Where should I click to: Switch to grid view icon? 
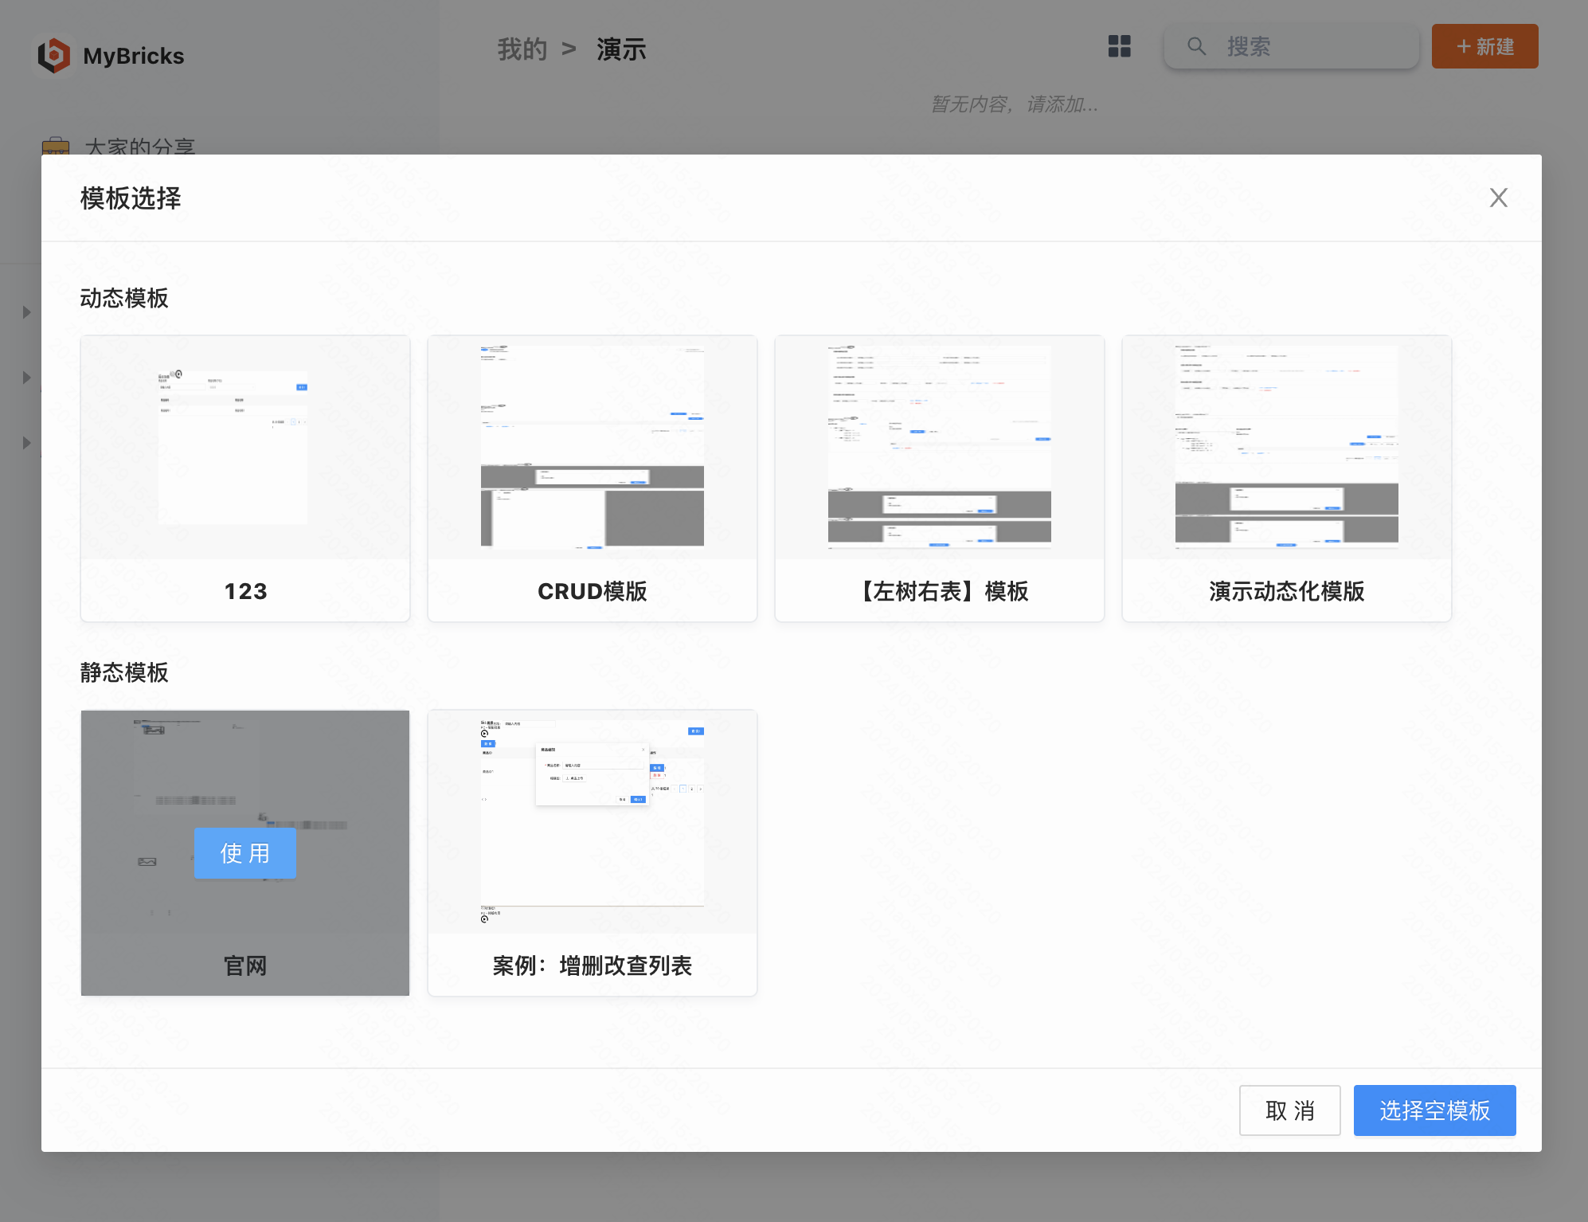[x=1119, y=46]
